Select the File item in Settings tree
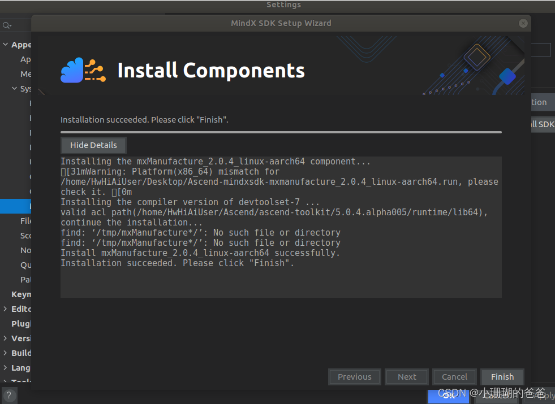The image size is (555, 404). pos(25,221)
